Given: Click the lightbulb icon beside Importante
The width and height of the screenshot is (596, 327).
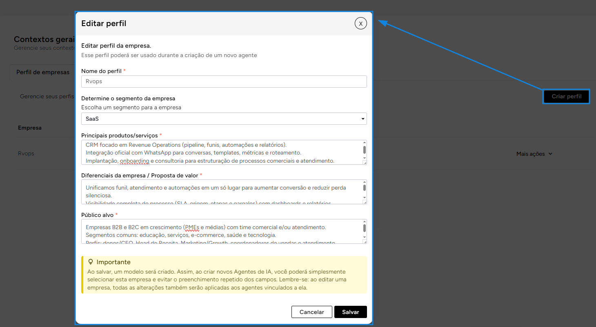Looking at the screenshot, I should [x=91, y=262].
